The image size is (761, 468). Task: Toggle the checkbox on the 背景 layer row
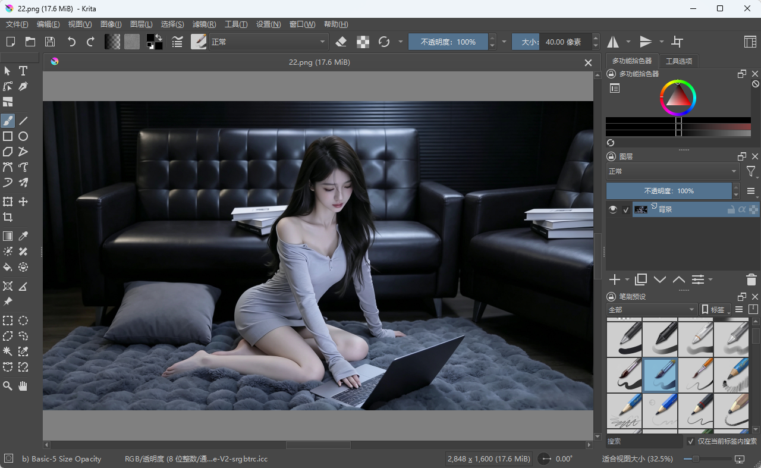click(625, 209)
